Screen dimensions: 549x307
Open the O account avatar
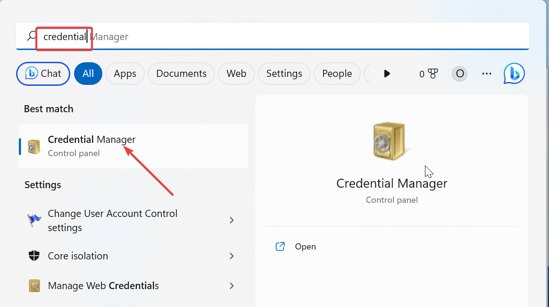point(460,74)
